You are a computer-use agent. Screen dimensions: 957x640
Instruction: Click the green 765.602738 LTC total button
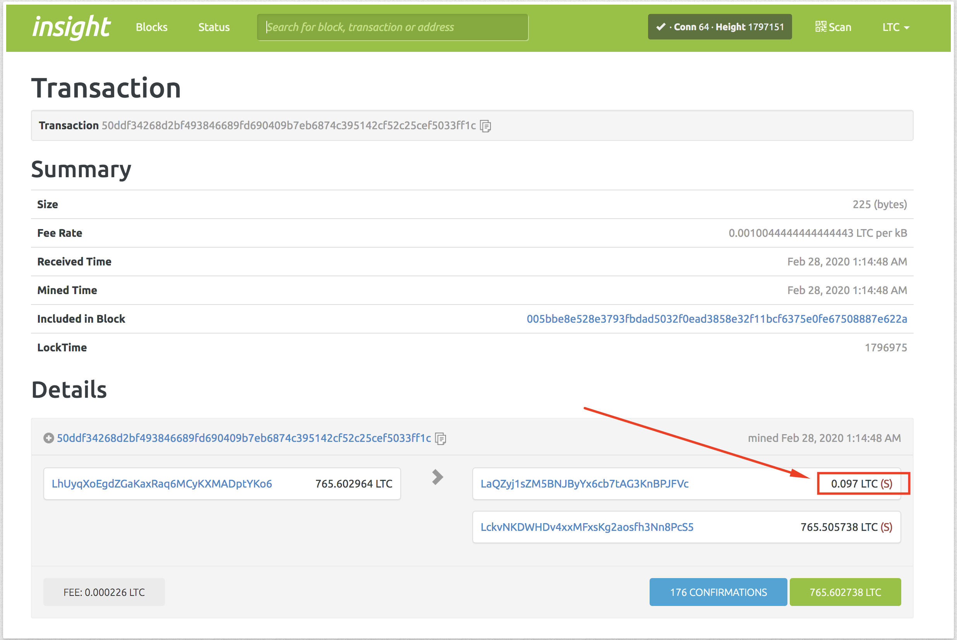pyautogui.click(x=845, y=592)
